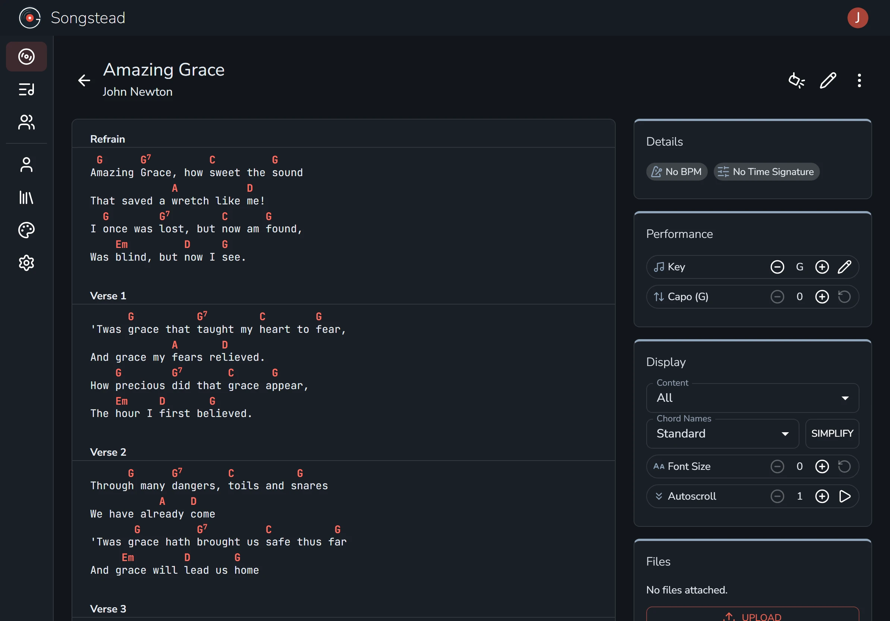Open the single-person profile sidebar icon
The height and width of the screenshot is (621, 890).
coord(26,165)
